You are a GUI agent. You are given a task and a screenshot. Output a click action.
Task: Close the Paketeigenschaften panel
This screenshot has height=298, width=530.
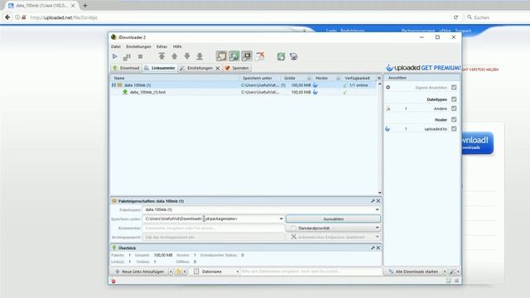[378, 201]
